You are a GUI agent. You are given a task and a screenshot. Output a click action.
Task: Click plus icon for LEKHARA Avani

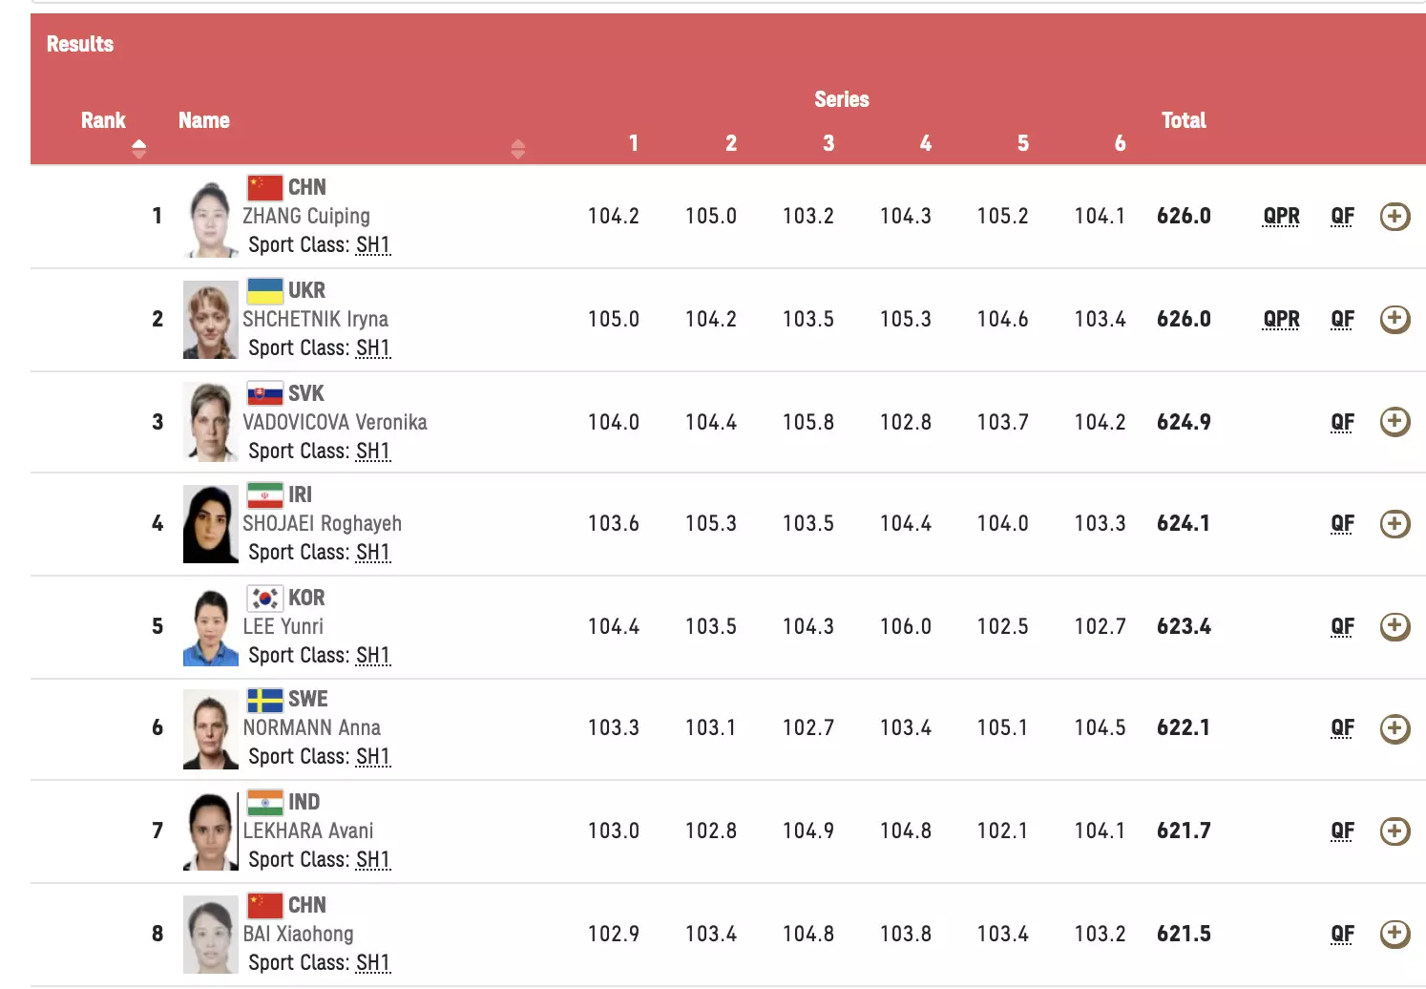pyautogui.click(x=1395, y=831)
